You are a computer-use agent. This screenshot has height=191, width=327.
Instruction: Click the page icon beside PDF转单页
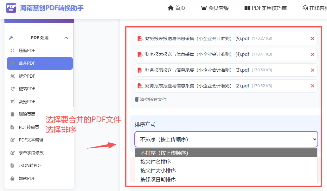tap(12, 127)
